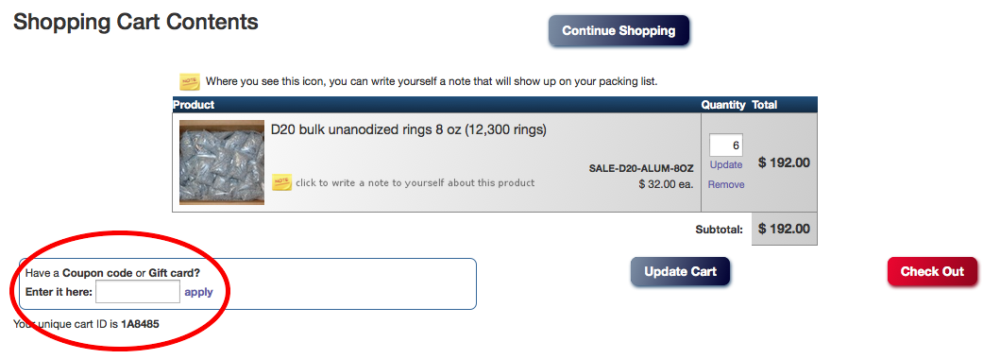Open the D20 bulk rings product thumbnail

click(221, 162)
